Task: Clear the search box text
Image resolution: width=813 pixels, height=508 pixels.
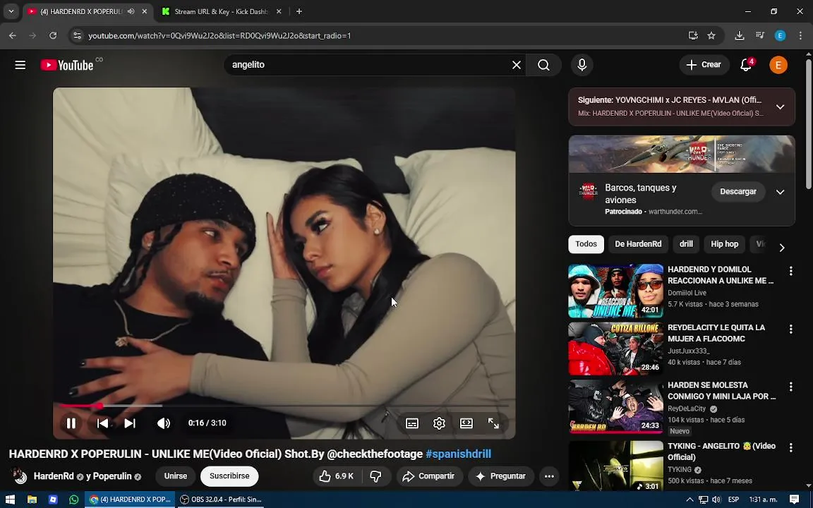Action: tap(517, 65)
